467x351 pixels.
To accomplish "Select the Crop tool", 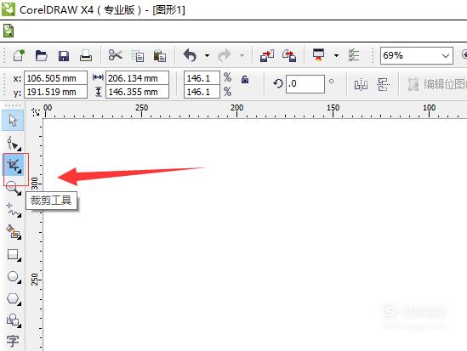I will pos(14,165).
